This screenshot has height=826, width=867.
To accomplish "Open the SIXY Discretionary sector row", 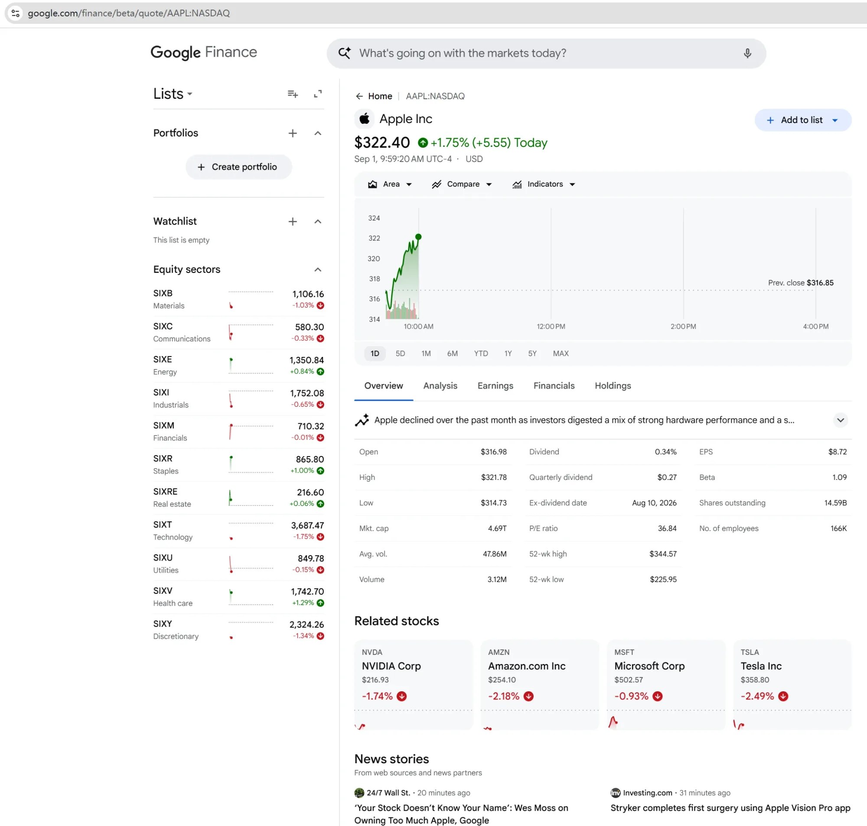I will click(238, 630).
